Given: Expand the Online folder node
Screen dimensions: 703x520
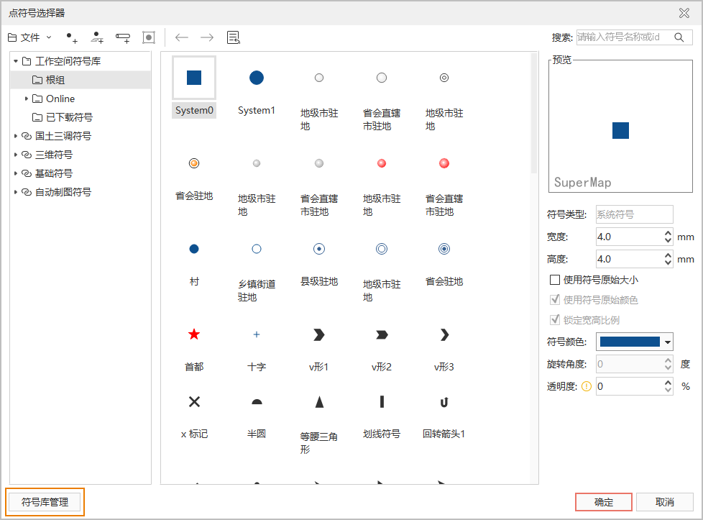Looking at the screenshot, I should tap(27, 99).
